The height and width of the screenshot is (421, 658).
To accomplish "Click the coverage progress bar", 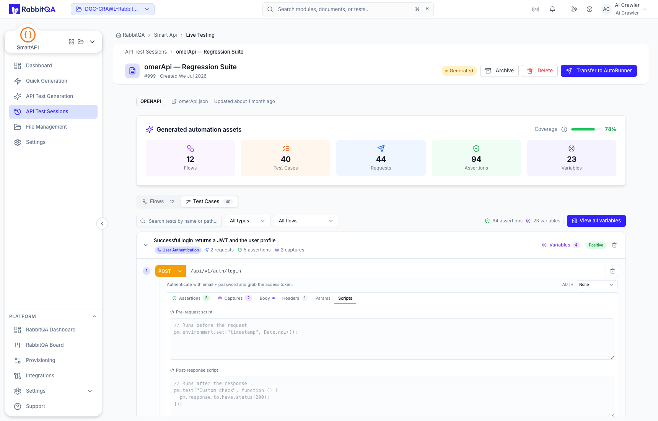I will [x=586, y=129].
